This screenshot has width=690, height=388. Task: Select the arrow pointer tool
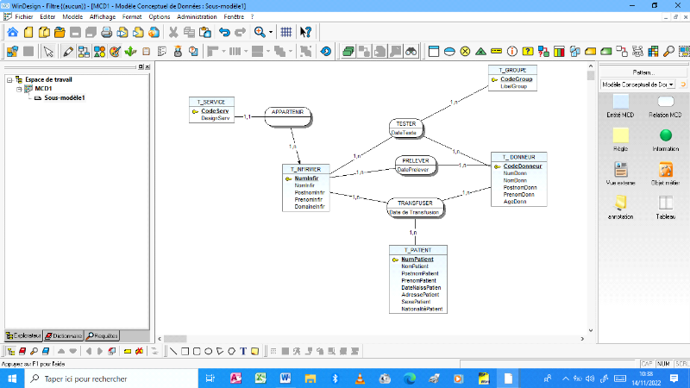48,51
